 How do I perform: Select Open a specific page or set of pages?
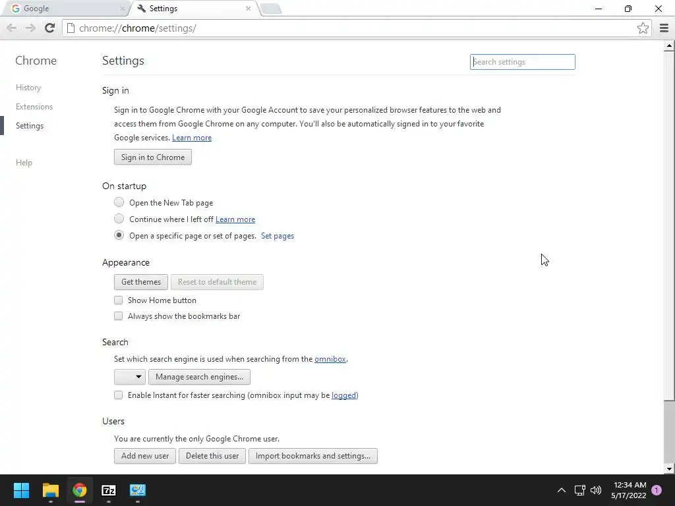(119, 235)
